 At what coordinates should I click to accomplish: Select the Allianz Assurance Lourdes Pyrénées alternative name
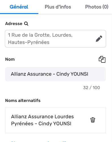coord(55,120)
